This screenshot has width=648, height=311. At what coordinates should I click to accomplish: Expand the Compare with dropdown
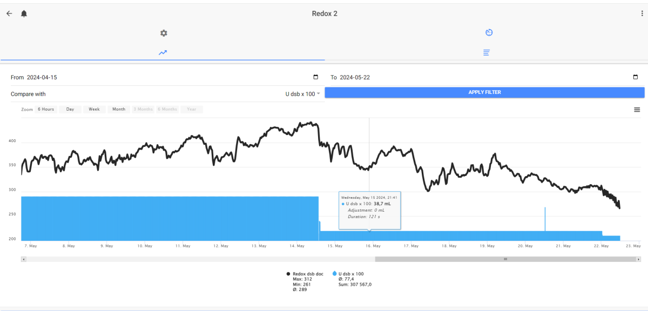302,94
